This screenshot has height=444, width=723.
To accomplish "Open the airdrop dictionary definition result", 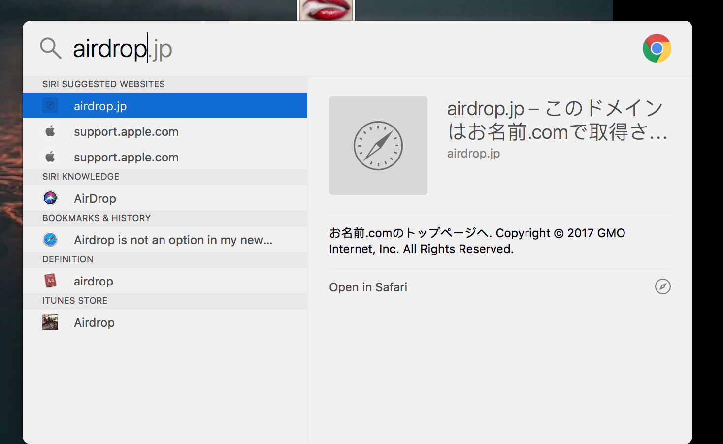I will tap(165, 281).
